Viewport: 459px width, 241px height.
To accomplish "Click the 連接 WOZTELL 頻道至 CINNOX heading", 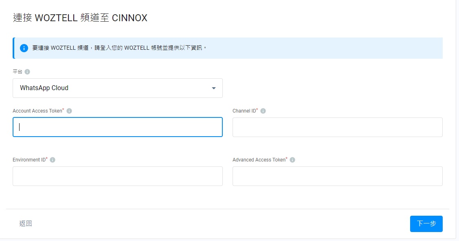I will click(x=80, y=18).
